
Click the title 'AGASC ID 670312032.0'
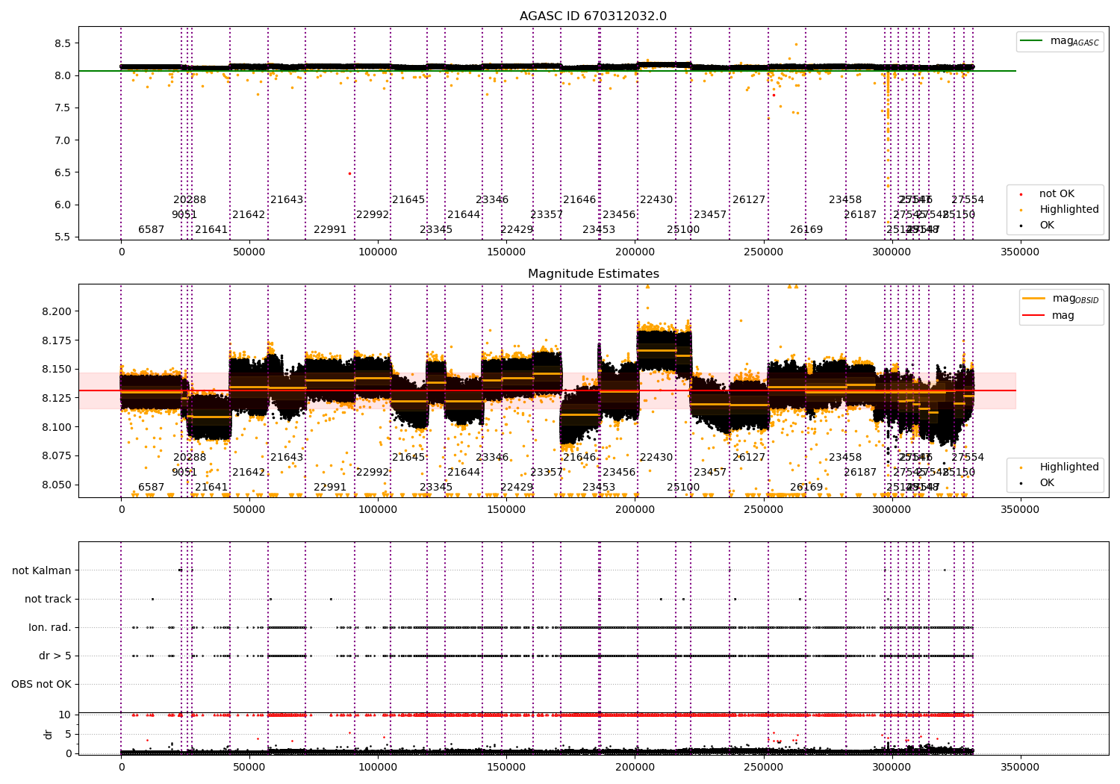[593, 16]
